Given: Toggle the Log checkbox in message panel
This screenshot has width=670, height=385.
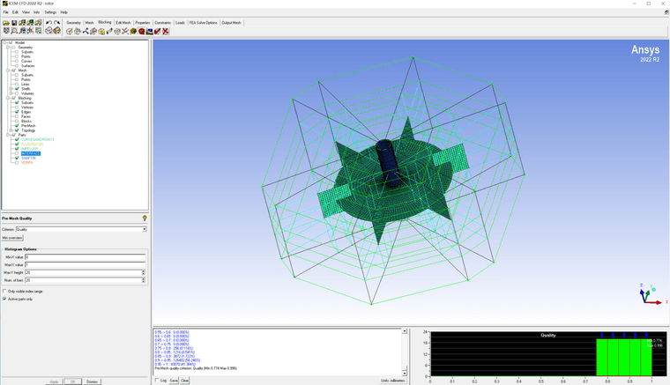Looking at the screenshot, I should (157, 380).
